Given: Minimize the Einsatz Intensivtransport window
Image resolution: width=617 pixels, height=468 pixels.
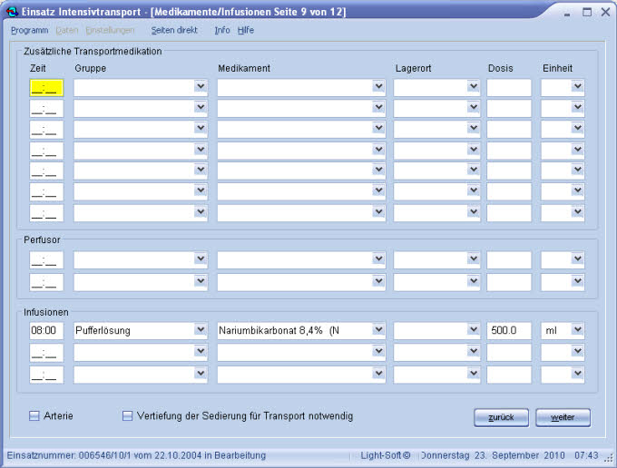Looking at the screenshot, I should tap(567, 13).
